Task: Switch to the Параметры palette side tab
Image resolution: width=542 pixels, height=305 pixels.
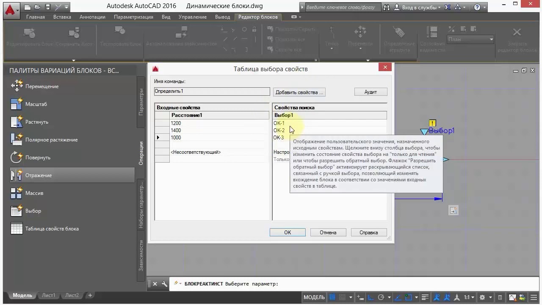Action: tap(141, 102)
